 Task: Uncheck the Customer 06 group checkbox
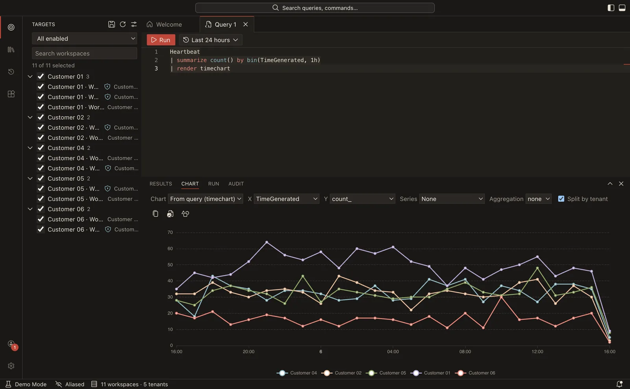point(41,209)
